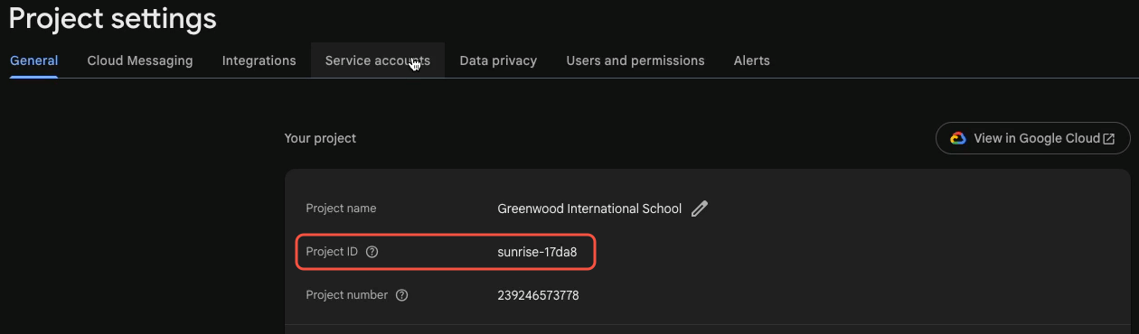Click the Your project section label
Image resolution: width=1139 pixels, height=334 pixels.
(320, 138)
